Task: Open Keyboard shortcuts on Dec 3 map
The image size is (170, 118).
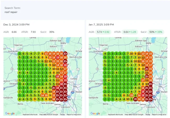Action: tap(30, 115)
